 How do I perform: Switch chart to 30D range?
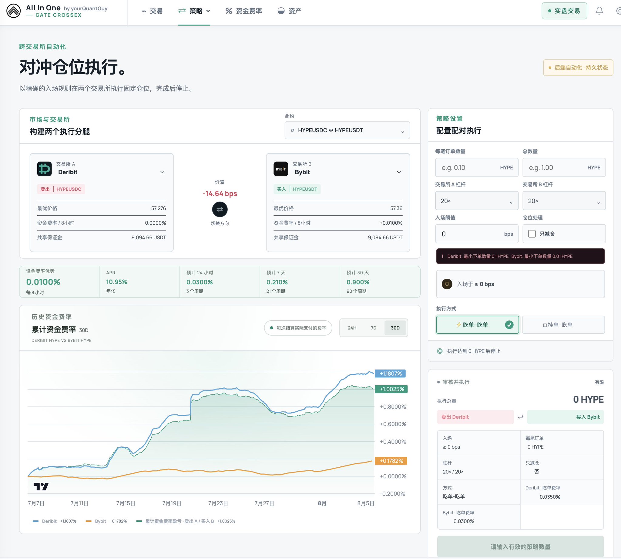pos(395,328)
